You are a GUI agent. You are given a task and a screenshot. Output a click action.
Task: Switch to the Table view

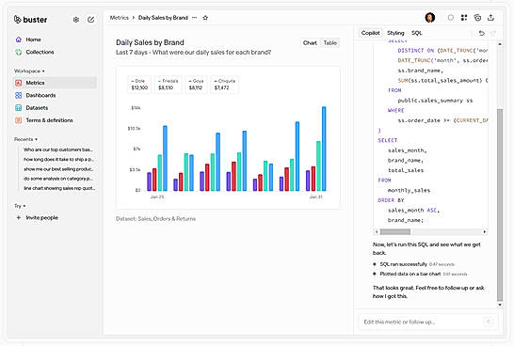coord(330,43)
